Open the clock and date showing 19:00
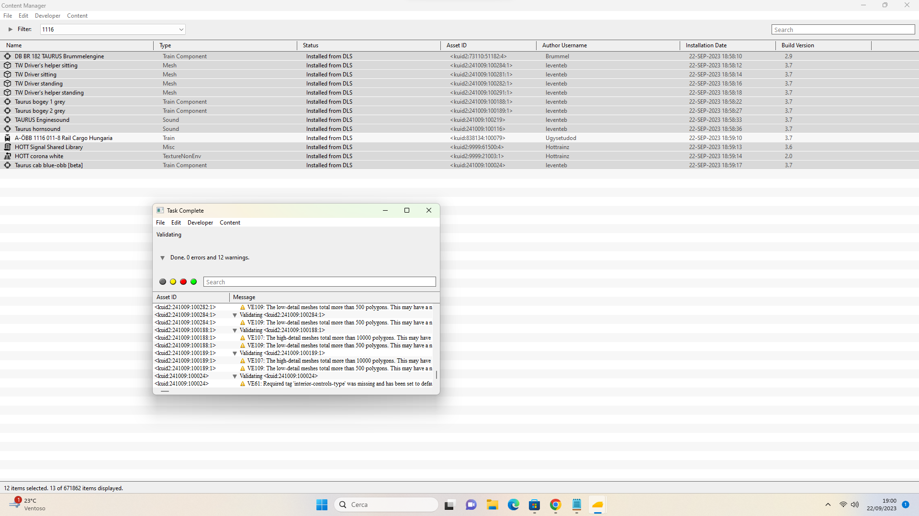The width and height of the screenshot is (919, 516). click(882, 505)
